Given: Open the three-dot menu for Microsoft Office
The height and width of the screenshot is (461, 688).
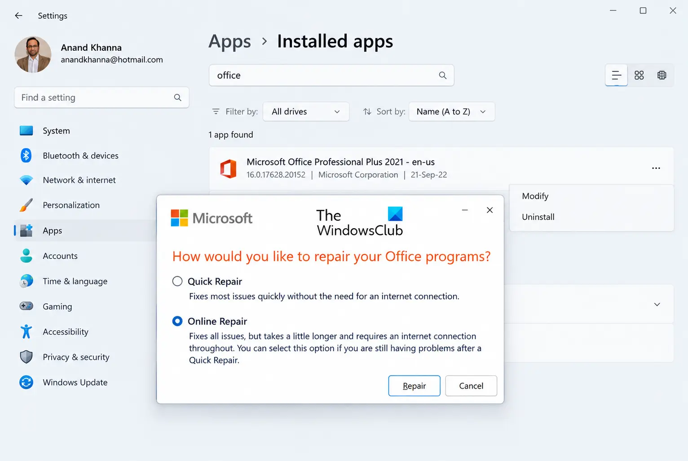Looking at the screenshot, I should (656, 168).
